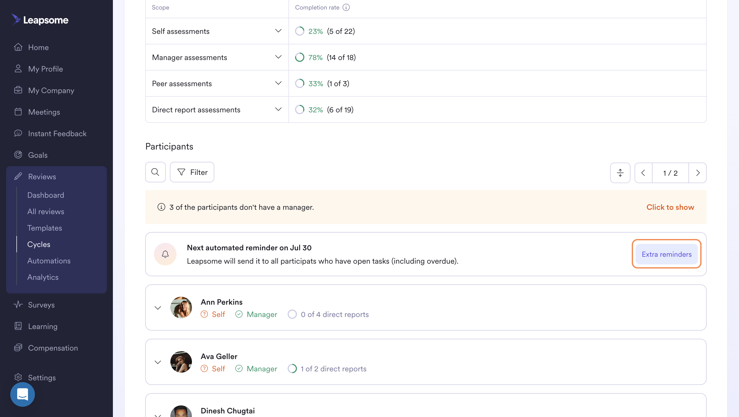
Task: Click the Learning book icon
Action: 18,326
